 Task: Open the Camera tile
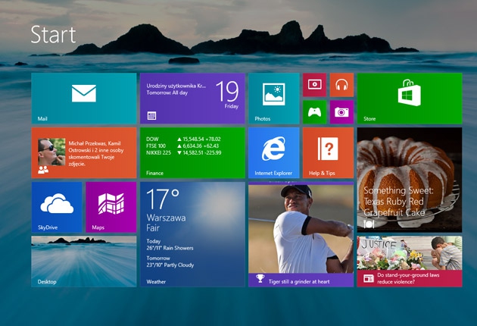point(342,112)
